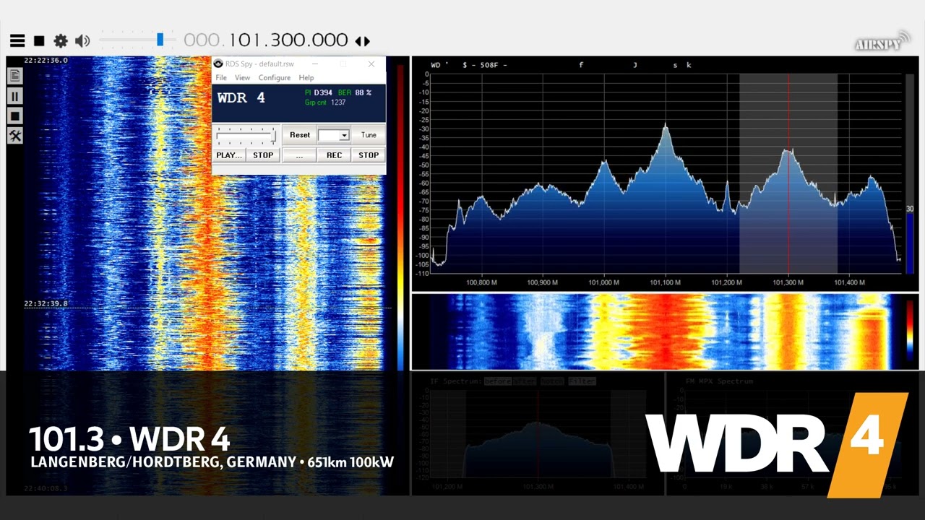Viewport: 925px width, 520px height.
Task: Open the tools wrench-hammer icon
Action: [14, 136]
